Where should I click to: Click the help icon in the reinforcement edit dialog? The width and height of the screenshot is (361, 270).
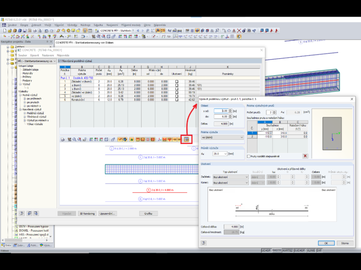tap(203, 243)
